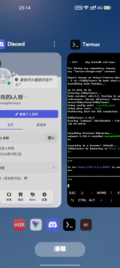
Task: Open Nitro icon in Discord
Action: point(32,197)
